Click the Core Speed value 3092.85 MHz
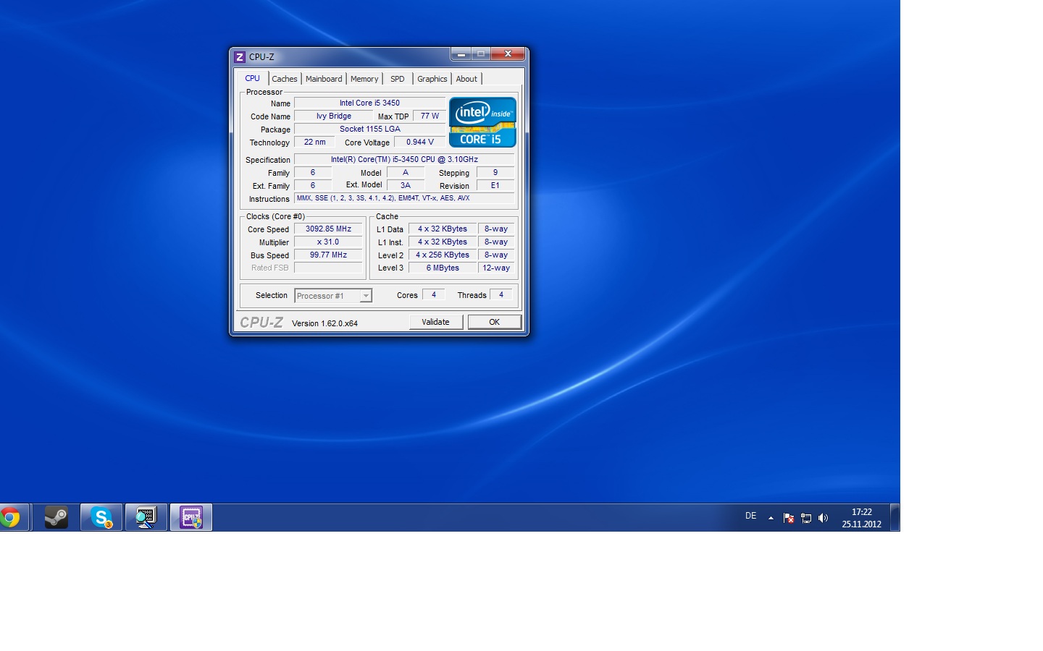1043x651 pixels. tap(328, 229)
